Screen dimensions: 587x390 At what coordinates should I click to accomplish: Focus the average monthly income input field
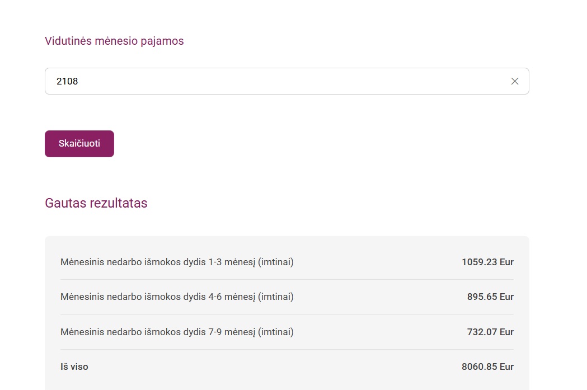280,81
